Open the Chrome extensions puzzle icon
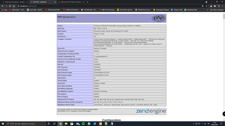Image resolution: width=225 pixels, height=126 pixels. tap(215, 6)
